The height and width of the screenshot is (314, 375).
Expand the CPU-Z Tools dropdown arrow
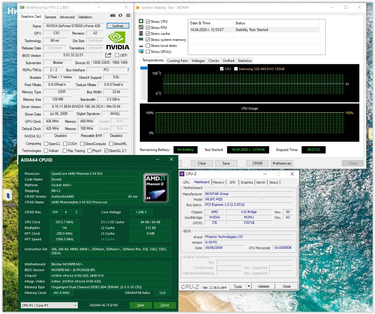coord(249,287)
